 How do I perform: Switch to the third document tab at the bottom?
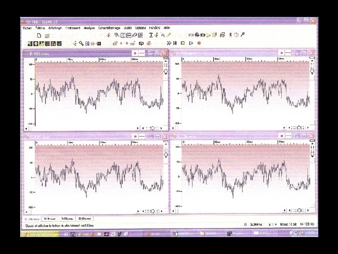[x=67, y=219]
